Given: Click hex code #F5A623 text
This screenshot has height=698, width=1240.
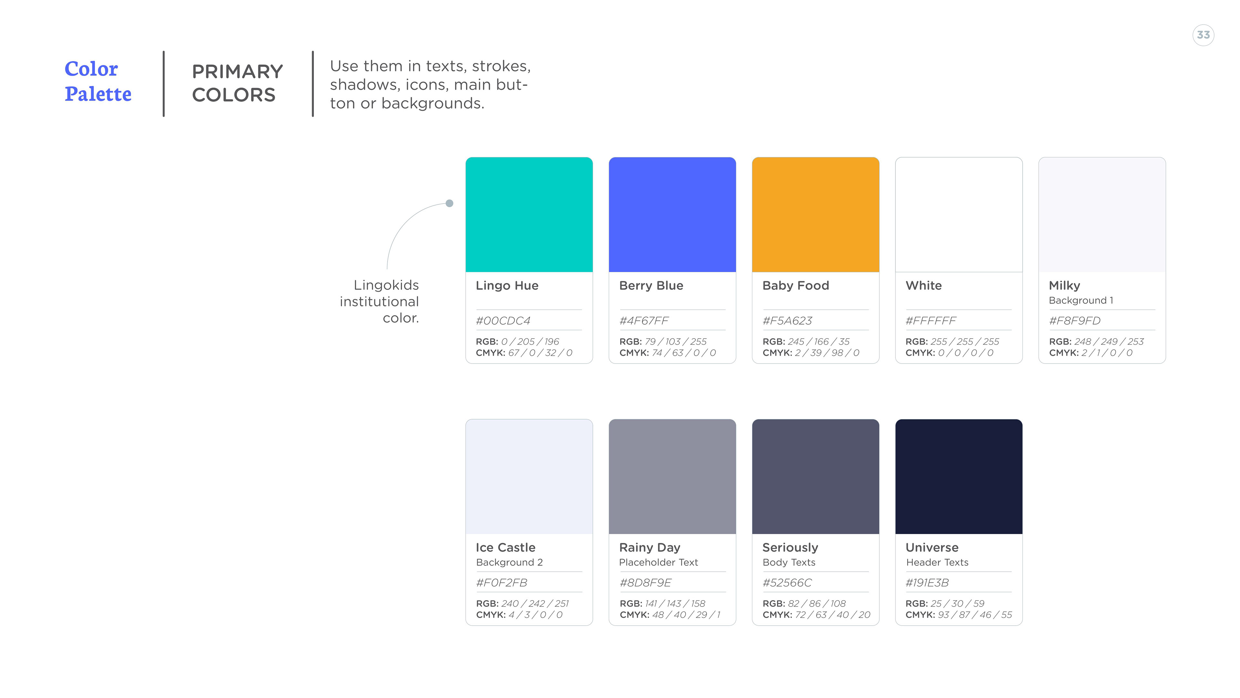Looking at the screenshot, I should point(787,321).
